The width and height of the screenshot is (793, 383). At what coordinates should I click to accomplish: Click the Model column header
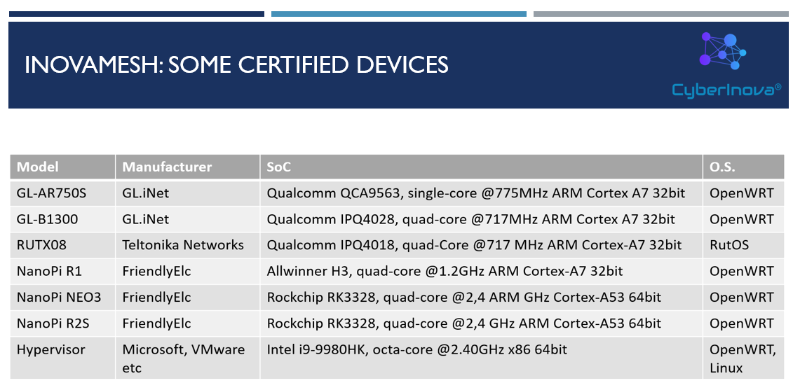click(38, 167)
